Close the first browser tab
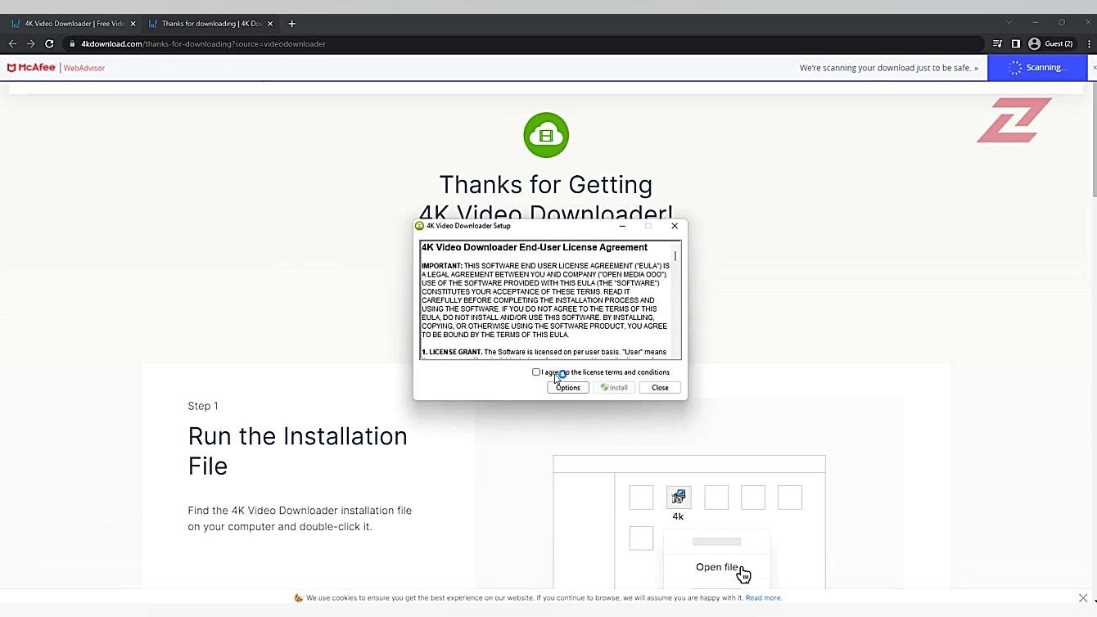1097x617 pixels. click(x=133, y=24)
